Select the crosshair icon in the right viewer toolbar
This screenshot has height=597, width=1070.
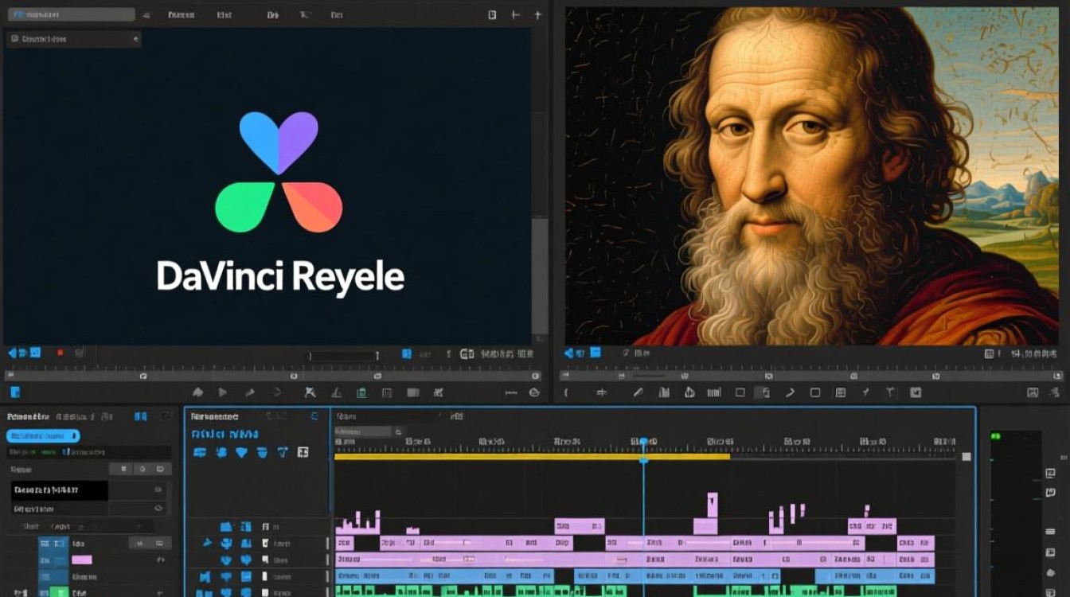(x=602, y=392)
